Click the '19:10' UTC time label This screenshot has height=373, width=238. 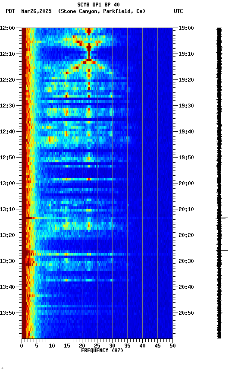point(186,54)
